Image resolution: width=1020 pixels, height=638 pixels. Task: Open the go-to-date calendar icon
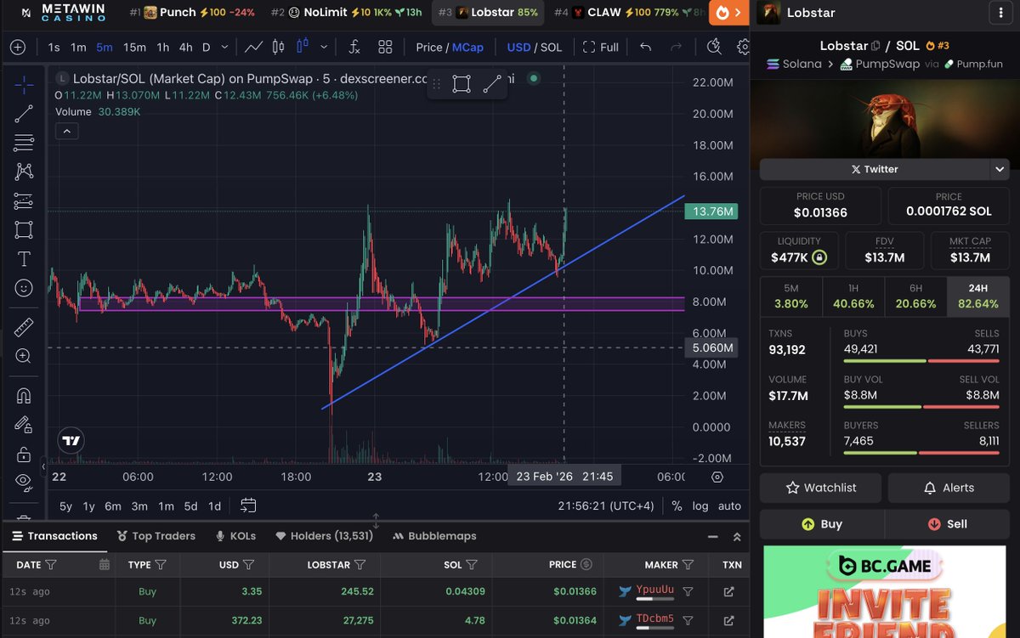(x=248, y=505)
